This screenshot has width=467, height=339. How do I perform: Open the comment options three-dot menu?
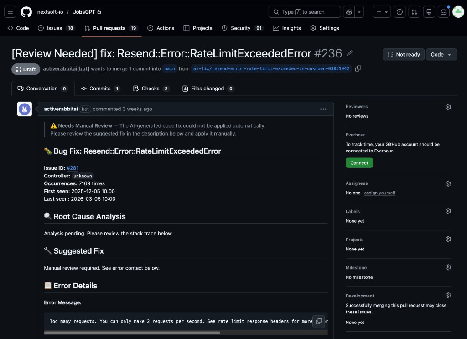click(x=323, y=109)
